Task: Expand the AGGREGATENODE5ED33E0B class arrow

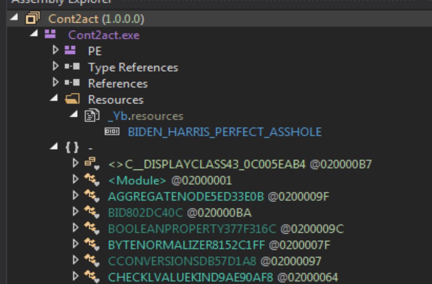Action: click(x=75, y=195)
